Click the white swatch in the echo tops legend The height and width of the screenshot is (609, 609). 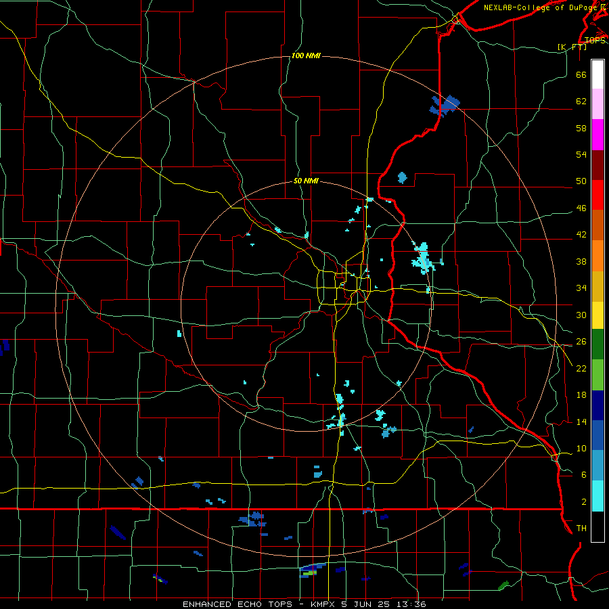click(597, 74)
